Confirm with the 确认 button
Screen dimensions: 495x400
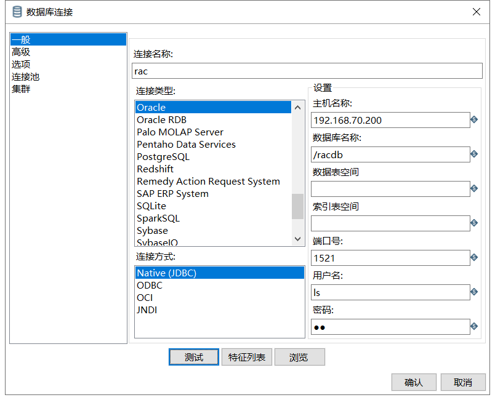pos(414,382)
